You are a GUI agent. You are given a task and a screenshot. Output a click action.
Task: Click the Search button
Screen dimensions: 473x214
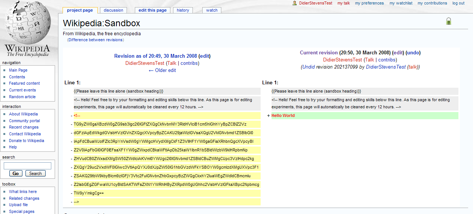point(36,174)
